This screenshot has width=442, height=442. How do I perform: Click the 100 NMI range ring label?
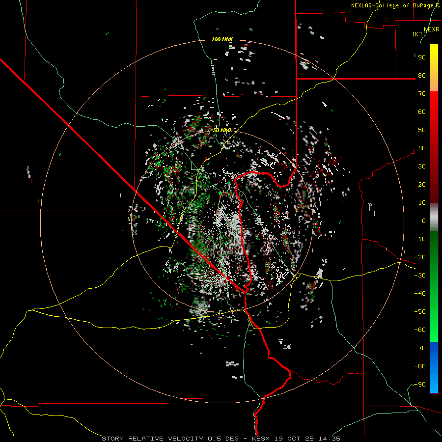222,39
